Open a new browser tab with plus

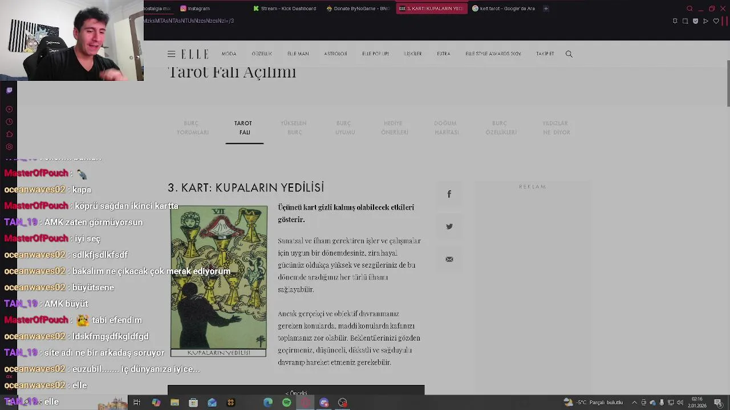[546, 9]
